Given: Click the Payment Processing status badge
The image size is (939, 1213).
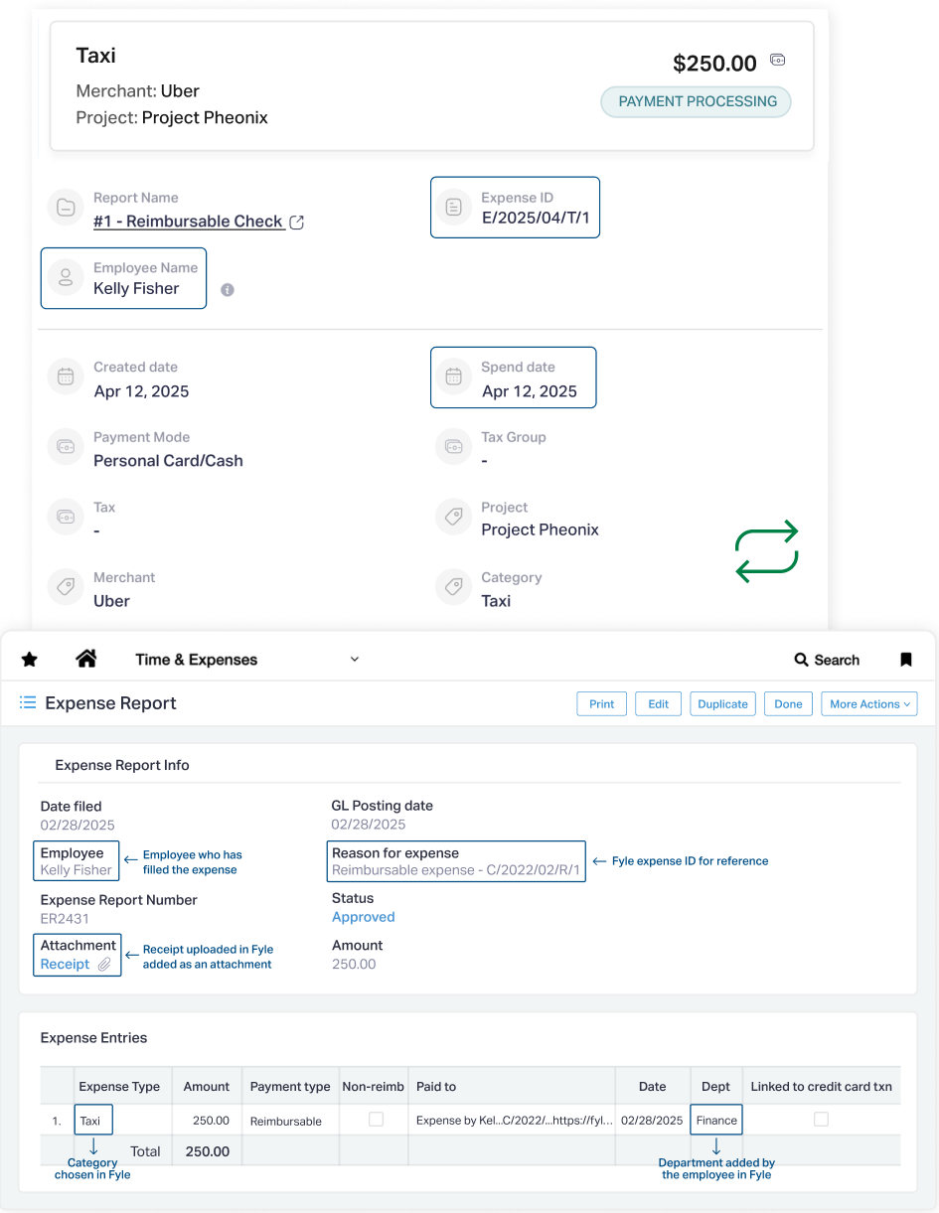Looking at the screenshot, I should tap(696, 101).
